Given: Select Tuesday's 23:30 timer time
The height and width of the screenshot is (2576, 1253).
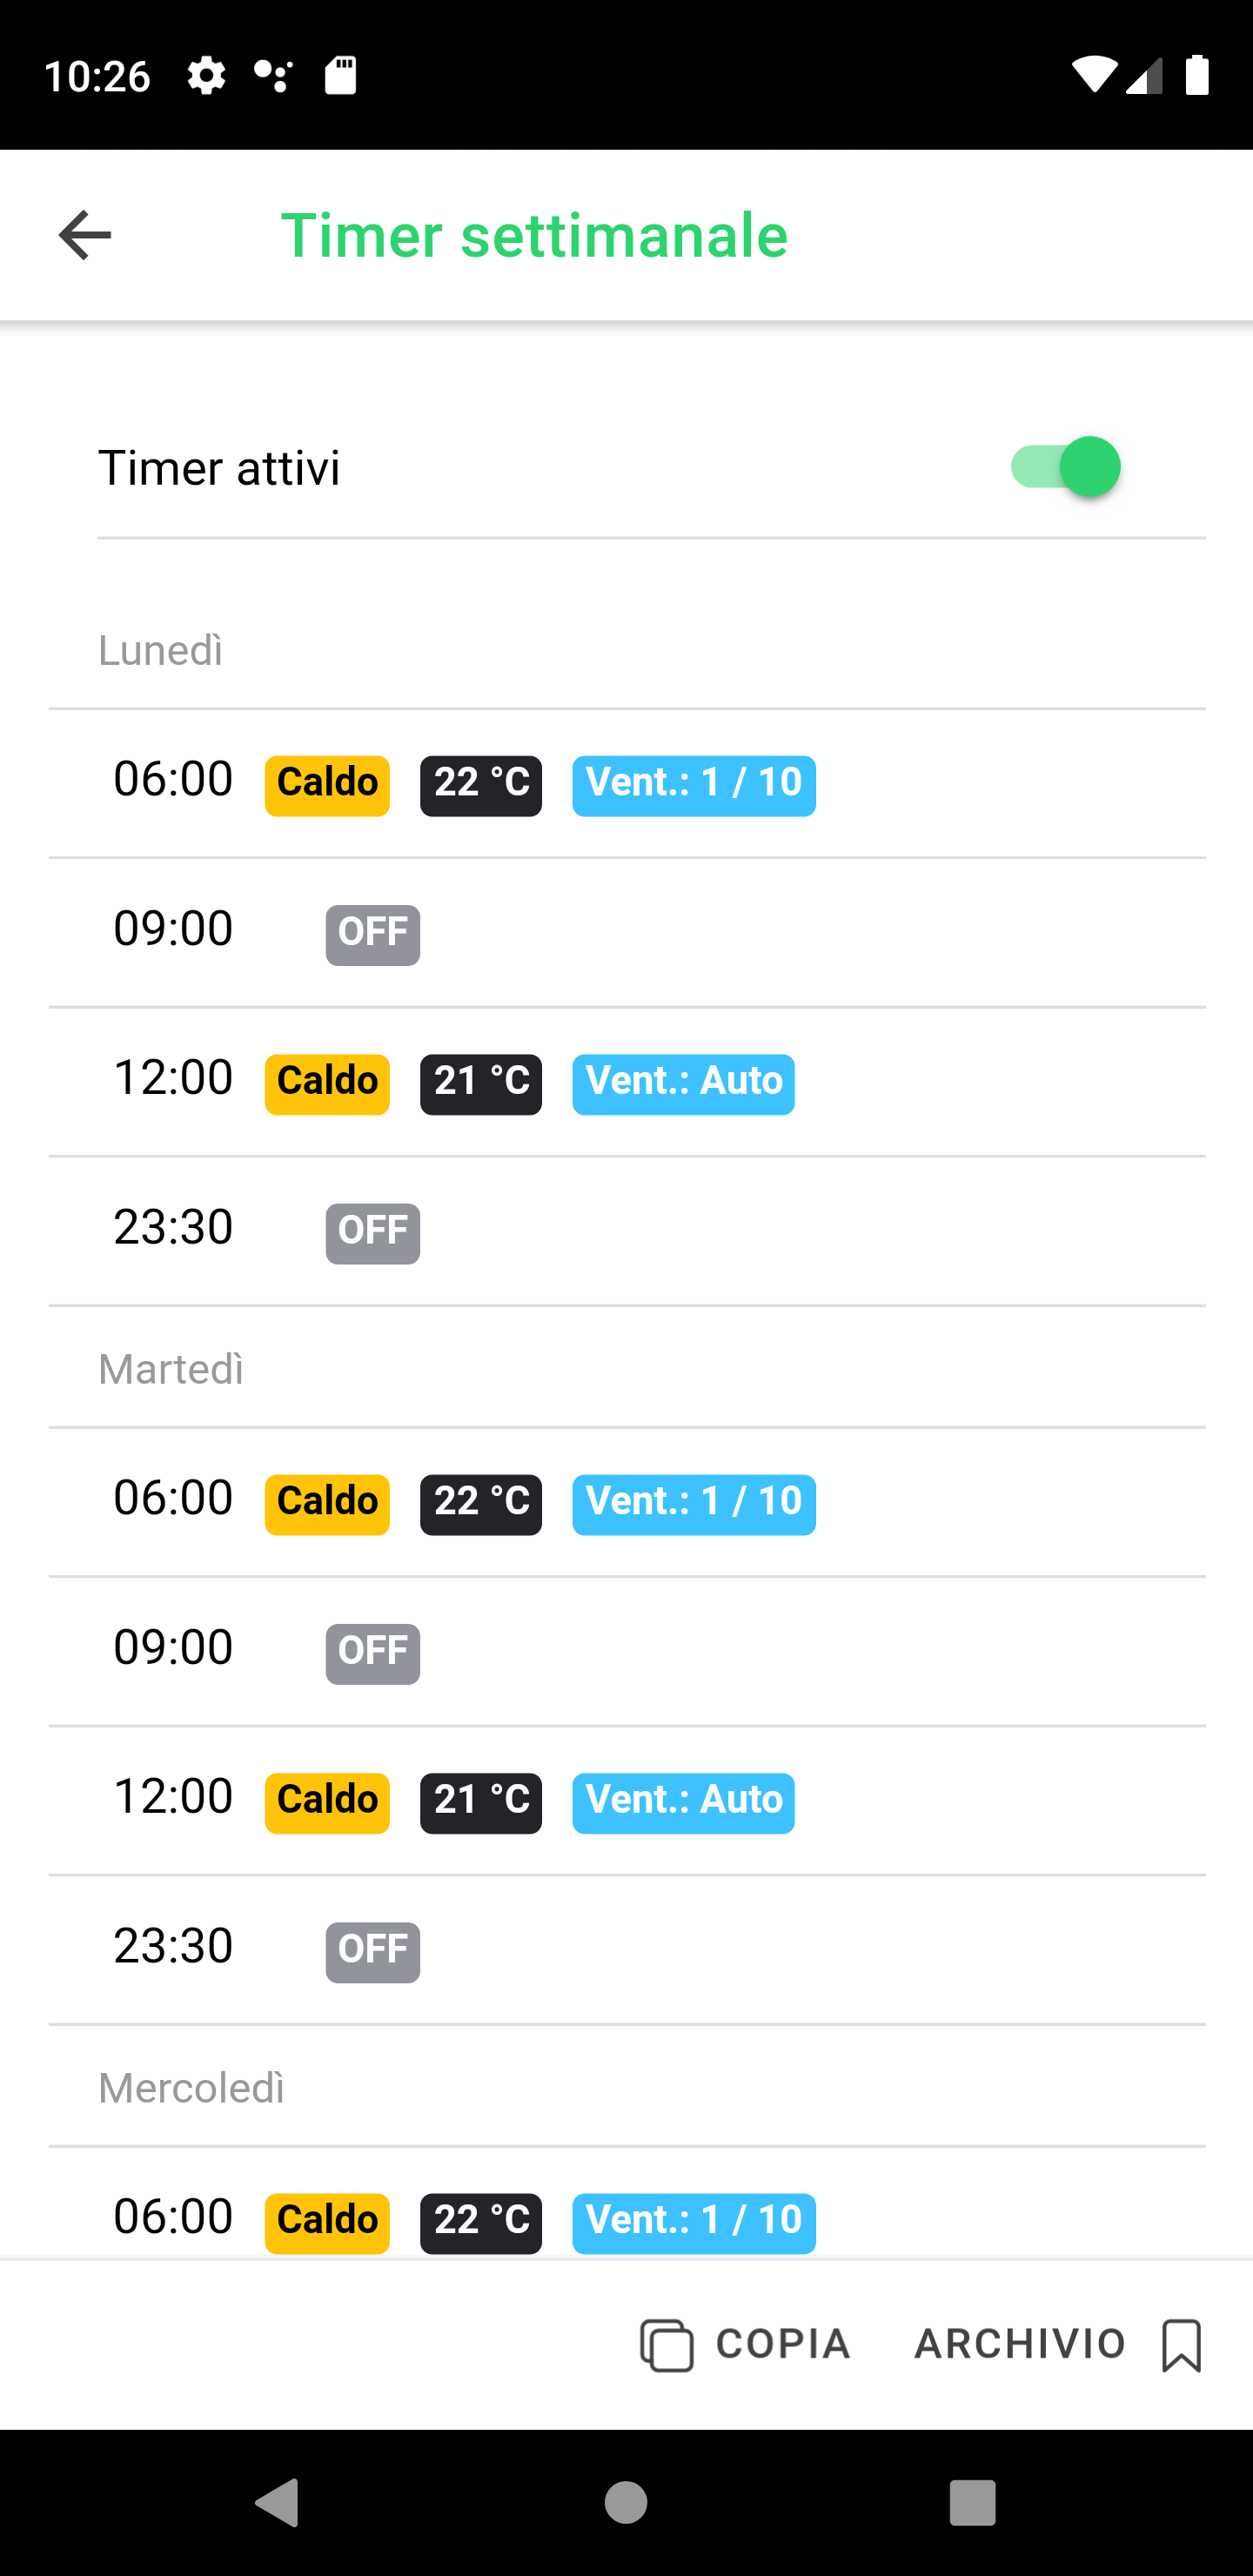Looking at the screenshot, I should click(x=173, y=1946).
